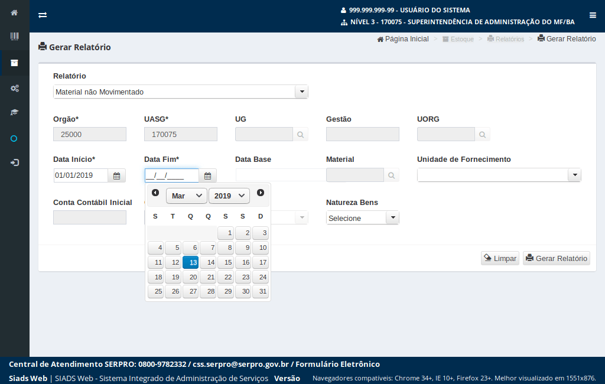The height and width of the screenshot is (384, 605).
Task: Click the Data Base input field
Action: pyautogui.click(x=281, y=175)
